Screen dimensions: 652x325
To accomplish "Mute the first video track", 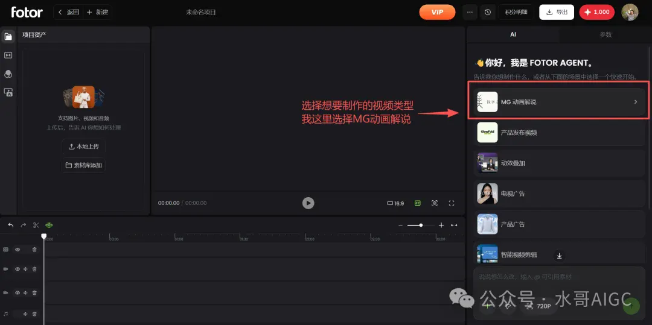I will point(26,269).
